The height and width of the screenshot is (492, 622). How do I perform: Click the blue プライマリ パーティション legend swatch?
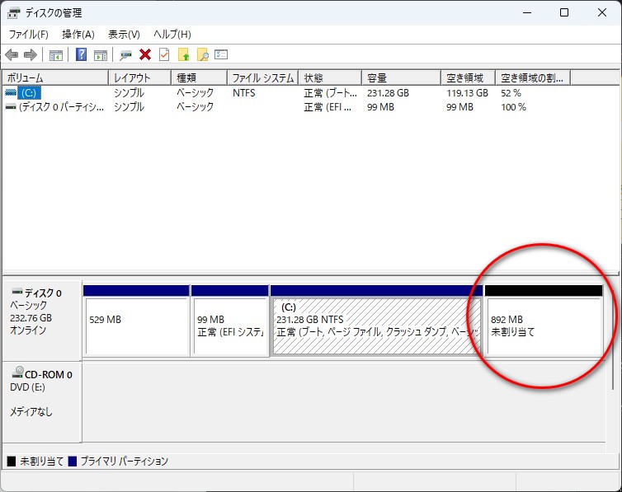[73, 462]
